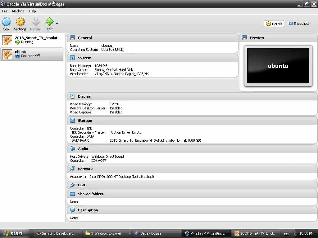Image resolution: width=318 pixels, height=238 pixels.
Task: Click the Powered Off status icon
Action: (x=18, y=56)
